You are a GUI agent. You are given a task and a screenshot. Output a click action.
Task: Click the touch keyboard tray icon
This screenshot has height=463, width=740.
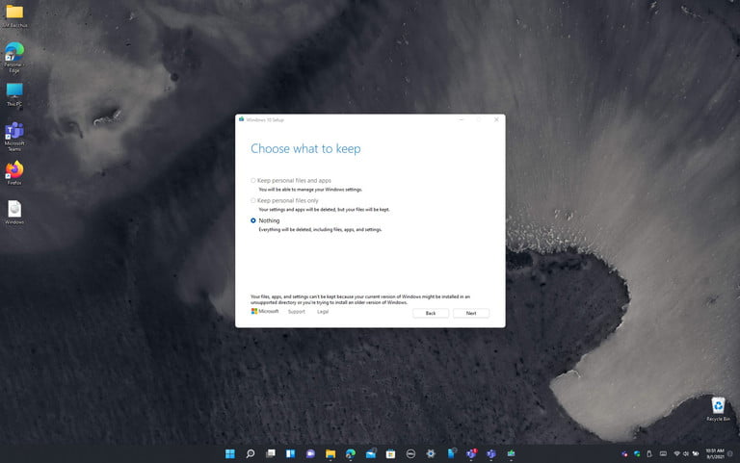pos(663,453)
